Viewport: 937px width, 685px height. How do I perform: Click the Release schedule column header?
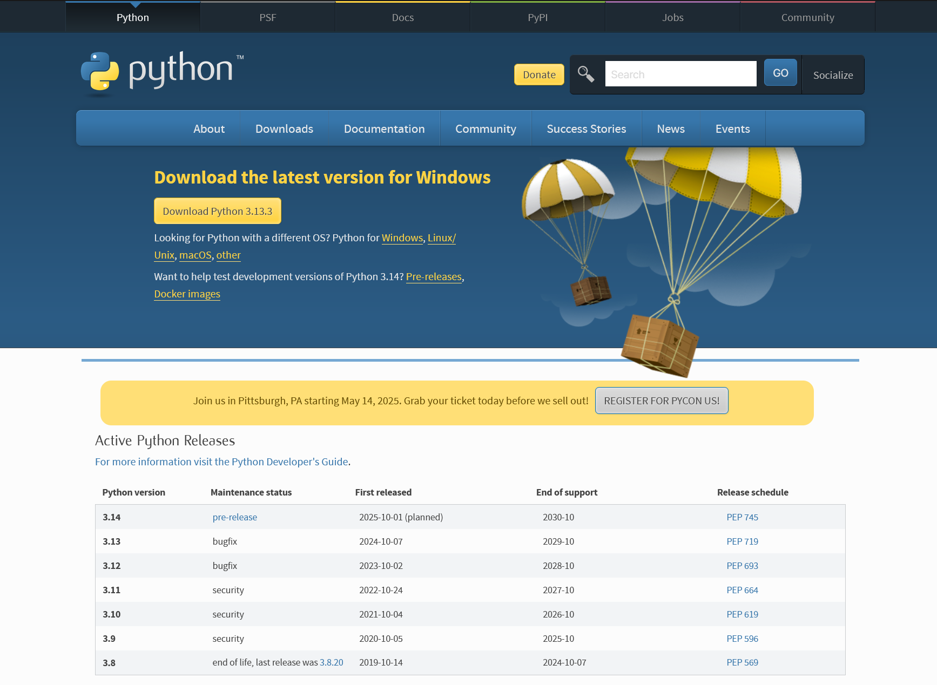[x=752, y=492]
